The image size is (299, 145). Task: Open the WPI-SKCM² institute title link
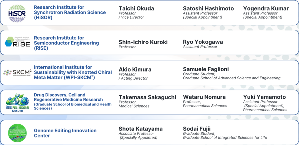(73, 72)
